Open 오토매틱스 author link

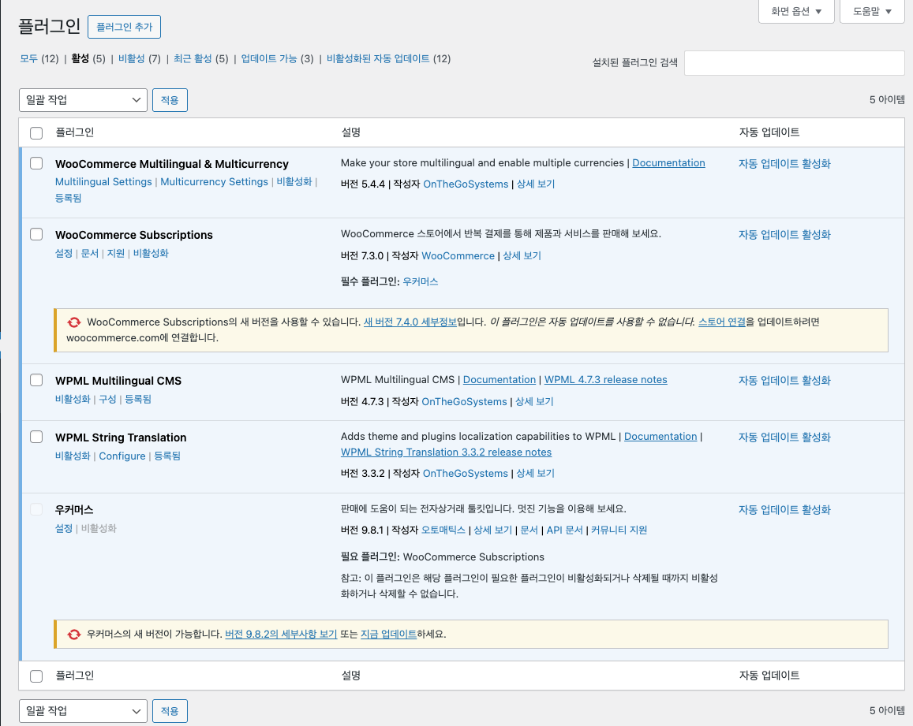tap(443, 530)
